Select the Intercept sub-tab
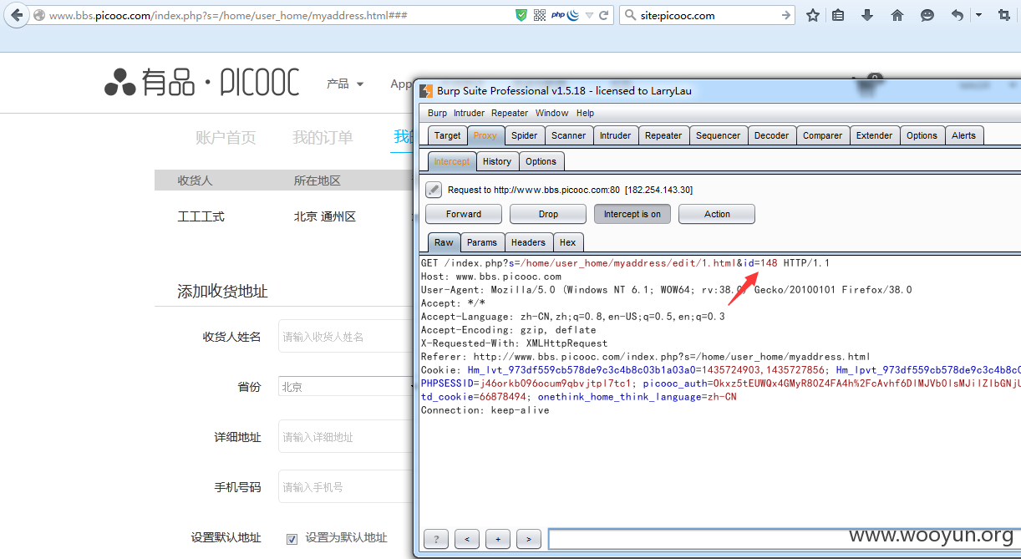Screen dimensions: 1021x559 451,161
